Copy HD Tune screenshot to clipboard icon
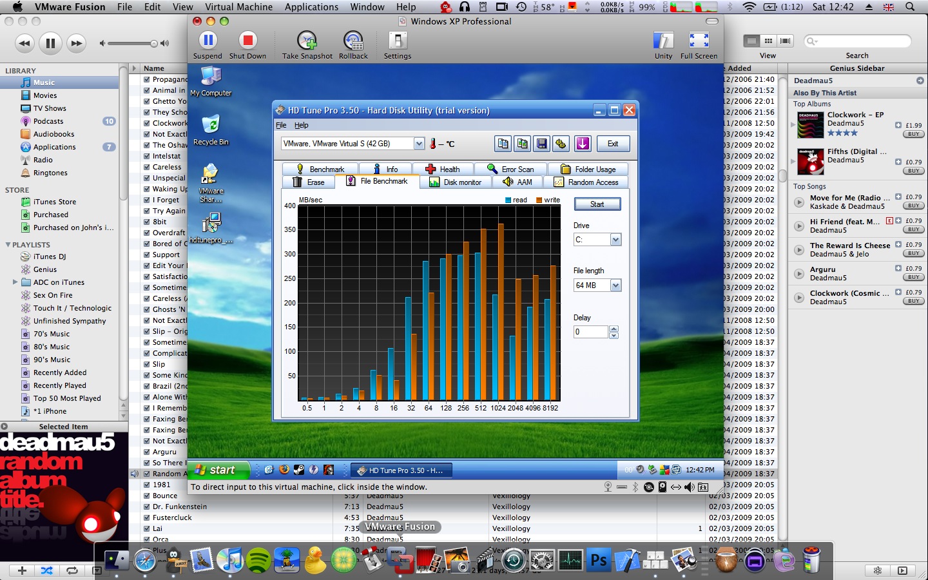This screenshot has height=580, width=928. tap(523, 144)
